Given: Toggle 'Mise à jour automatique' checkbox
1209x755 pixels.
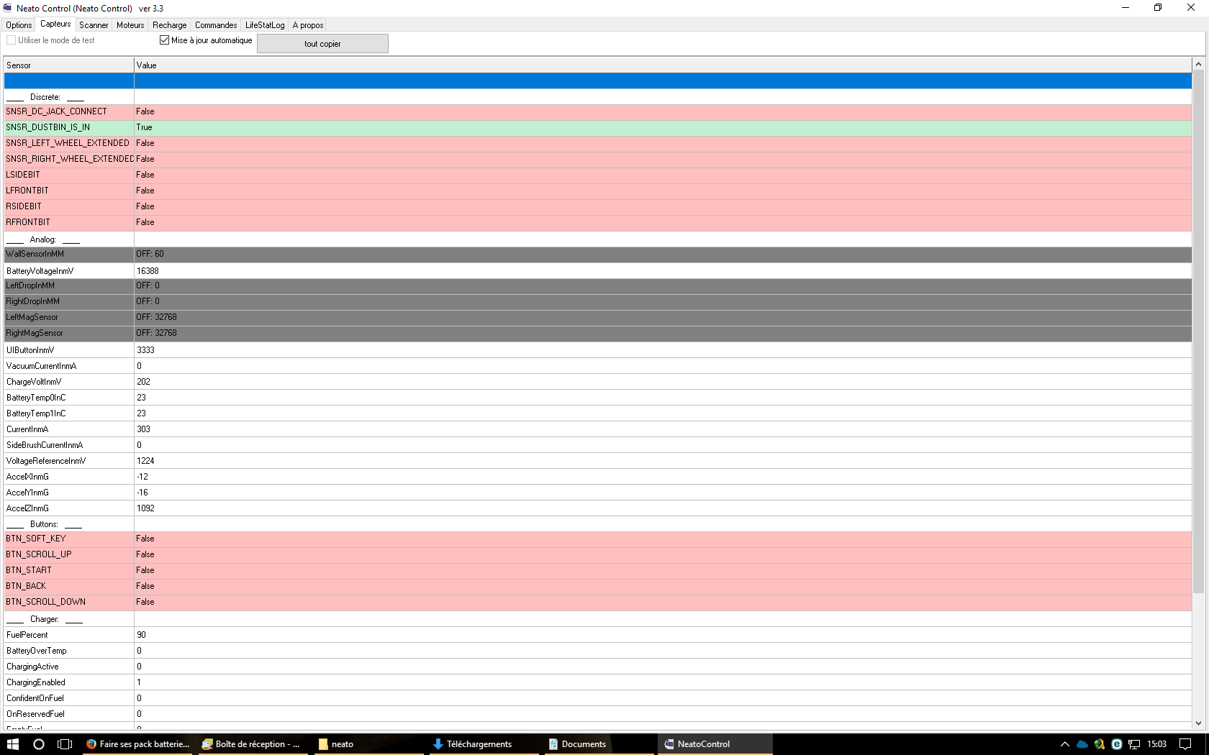Looking at the screenshot, I should click(x=165, y=40).
